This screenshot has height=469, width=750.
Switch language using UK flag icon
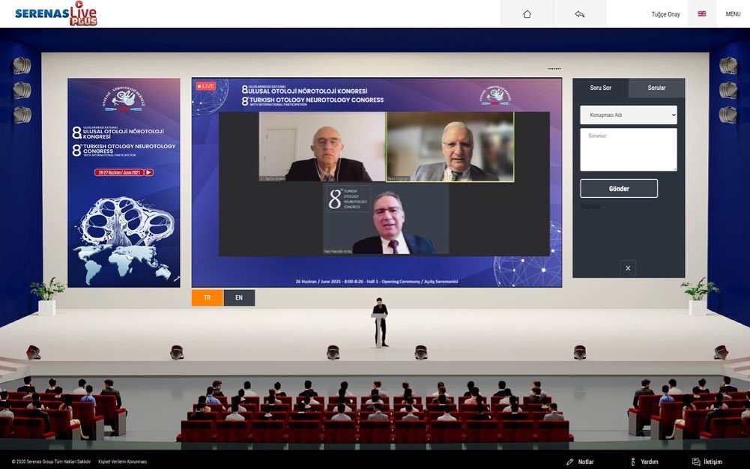702,14
